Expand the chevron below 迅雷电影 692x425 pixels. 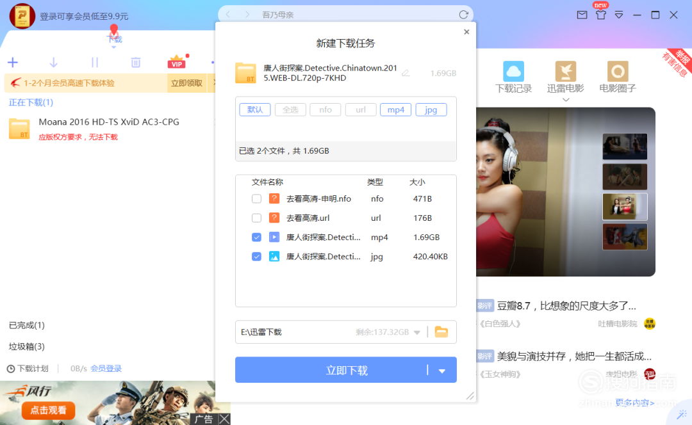point(566,100)
